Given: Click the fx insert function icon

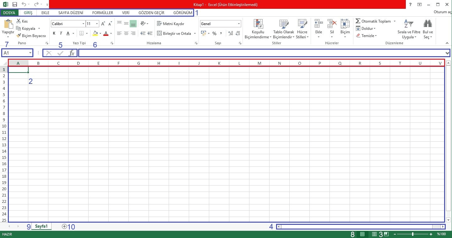Looking at the screenshot, I should point(72,53).
